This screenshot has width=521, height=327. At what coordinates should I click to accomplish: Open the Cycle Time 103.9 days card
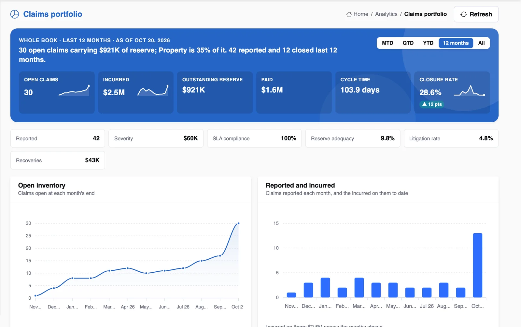click(x=373, y=92)
